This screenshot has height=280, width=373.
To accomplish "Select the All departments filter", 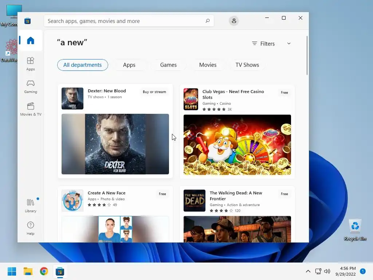I will click(83, 65).
